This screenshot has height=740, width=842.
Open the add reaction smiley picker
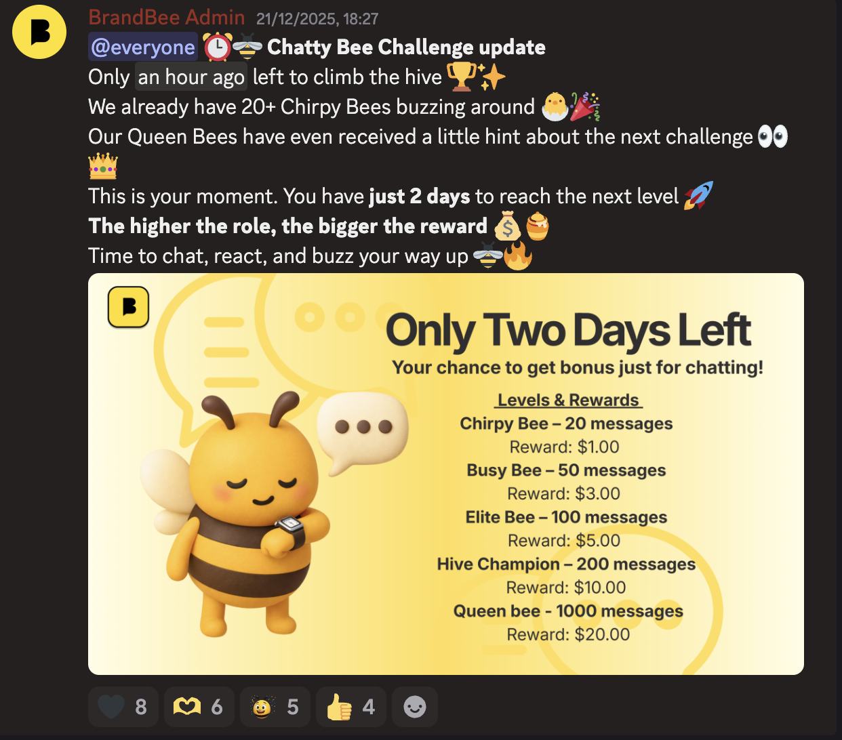(415, 707)
